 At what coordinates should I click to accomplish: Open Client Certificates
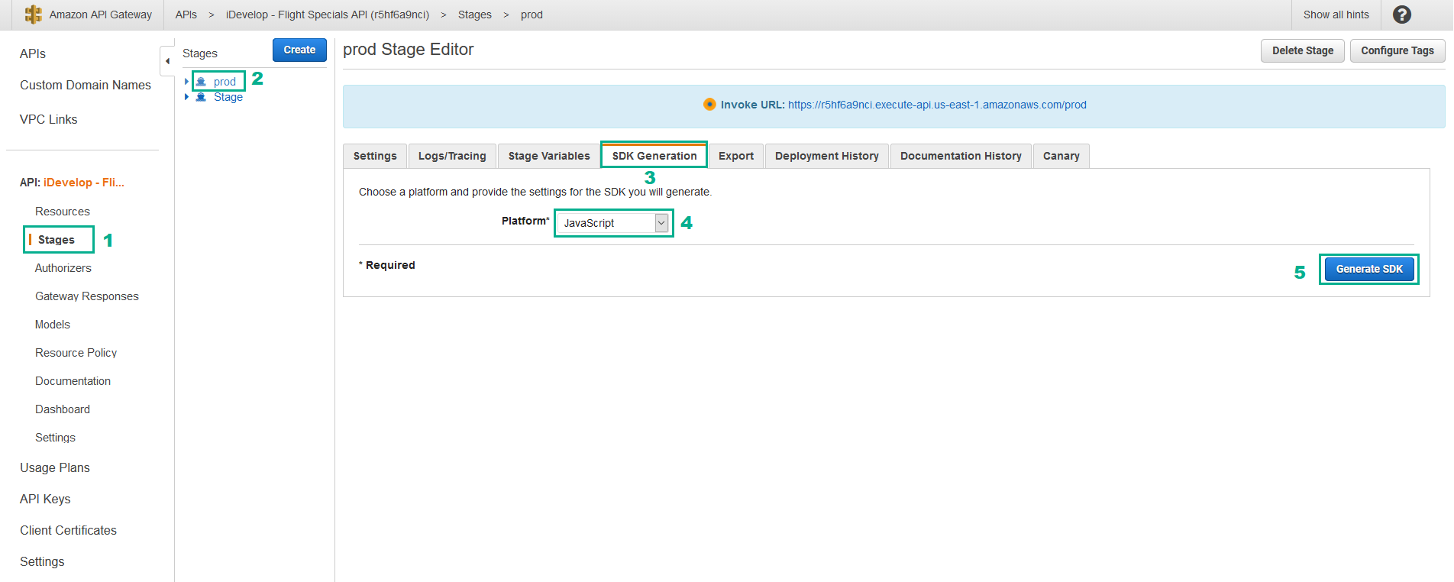click(x=69, y=530)
